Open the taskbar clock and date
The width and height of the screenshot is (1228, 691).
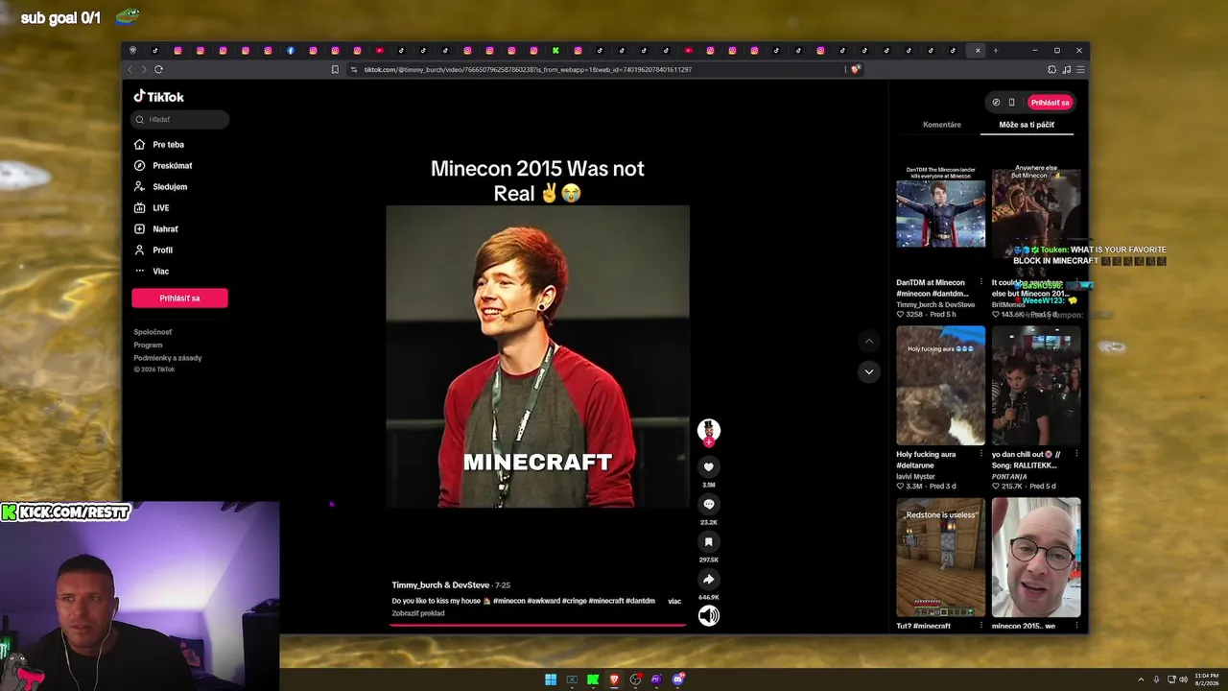1205,679
